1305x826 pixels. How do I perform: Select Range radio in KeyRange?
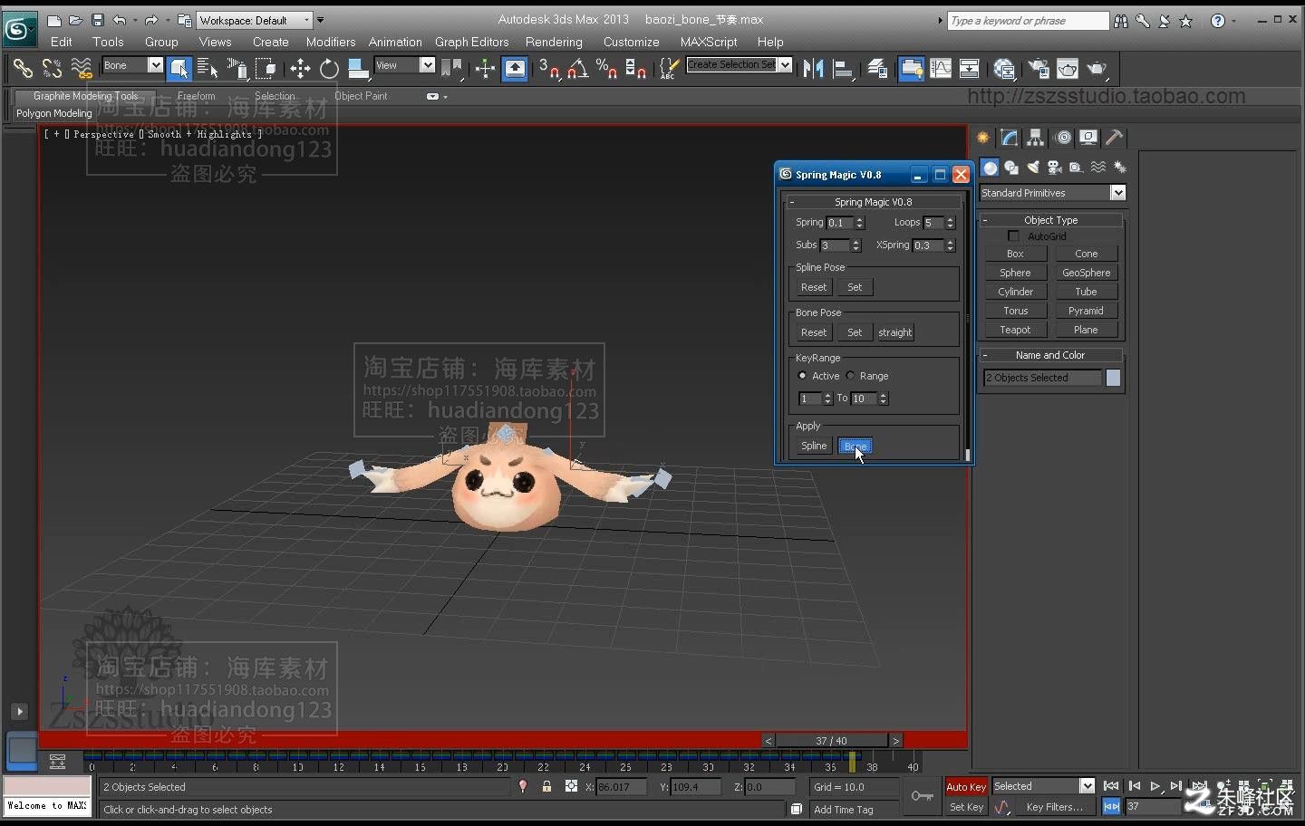point(850,375)
